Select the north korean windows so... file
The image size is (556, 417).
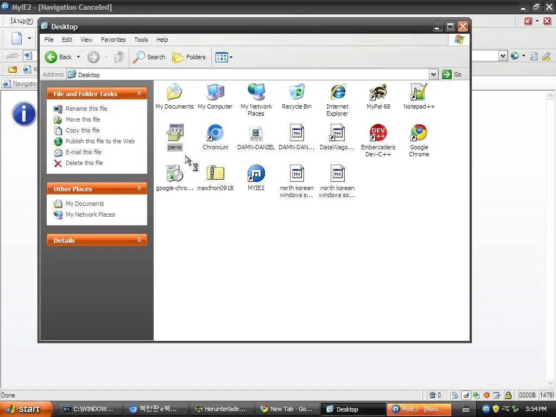click(x=337, y=181)
